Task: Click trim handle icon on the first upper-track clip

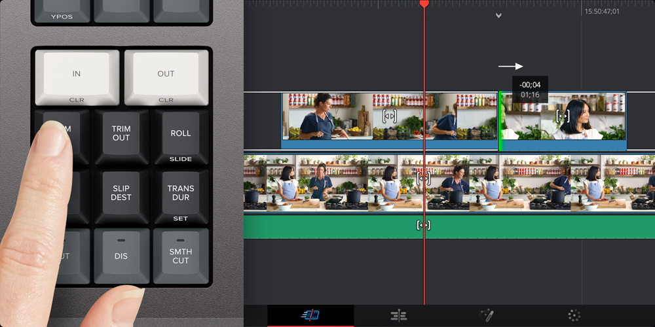Action: point(390,116)
